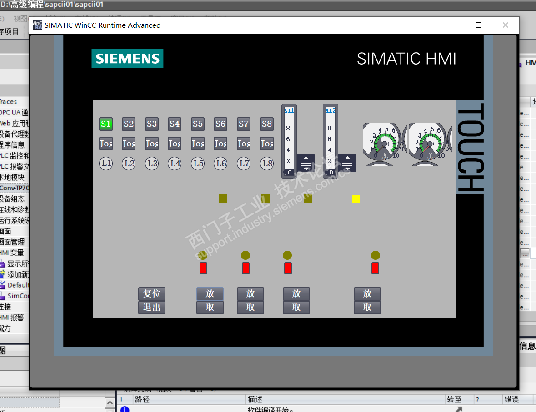Click the fourth 放 button
Image resolution: width=536 pixels, height=412 pixels.
pos(367,294)
